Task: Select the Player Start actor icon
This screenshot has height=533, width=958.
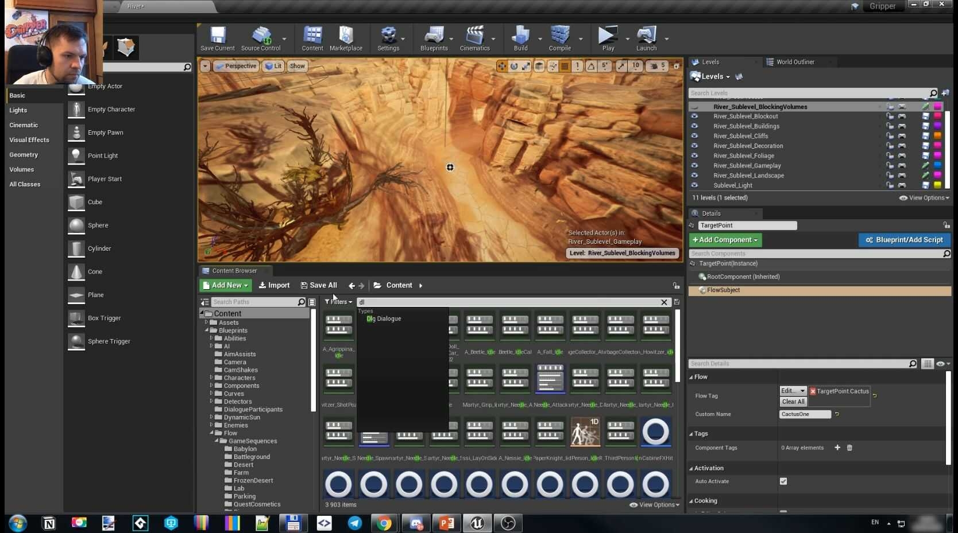Action: [x=76, y=179]
